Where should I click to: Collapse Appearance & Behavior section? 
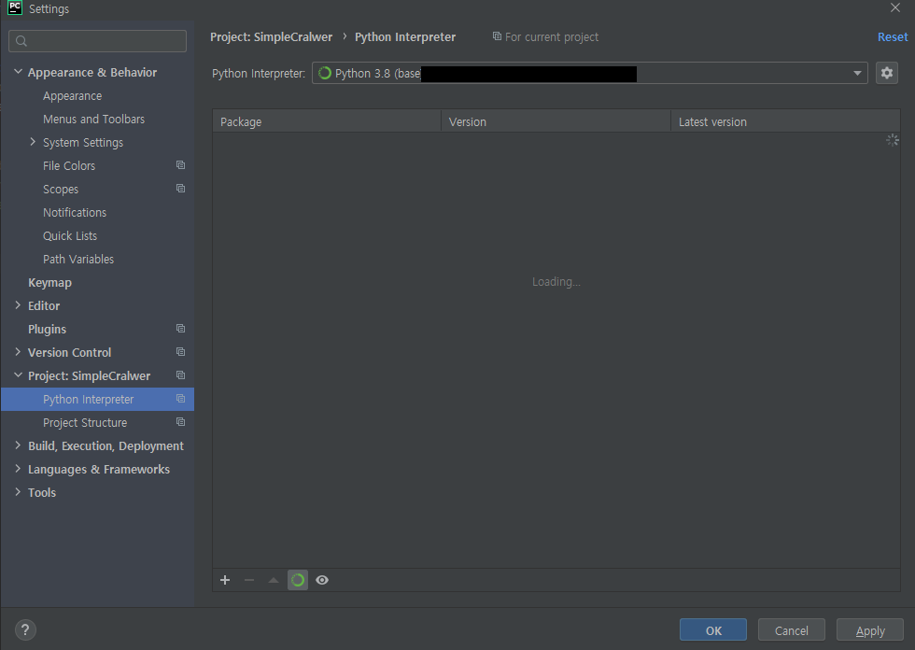18,72
